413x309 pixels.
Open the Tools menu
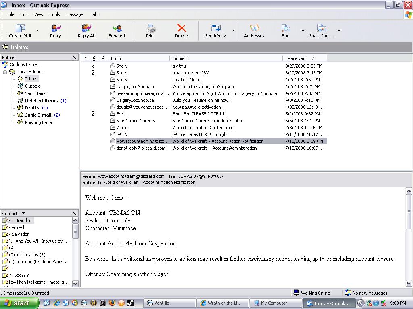[x=55, y=14]
